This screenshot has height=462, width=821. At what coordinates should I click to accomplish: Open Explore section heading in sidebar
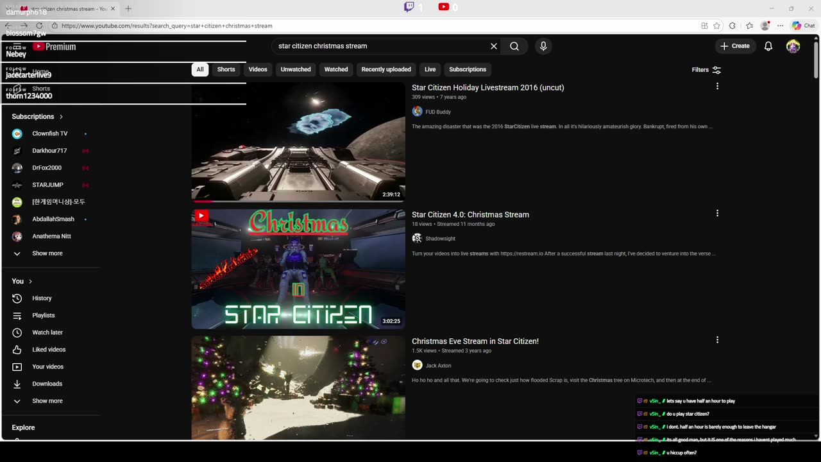[23, 427]
